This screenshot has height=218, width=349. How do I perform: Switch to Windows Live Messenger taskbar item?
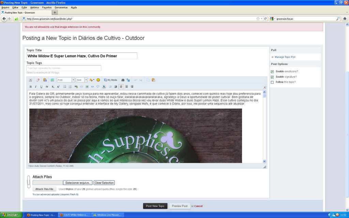point(108,215)
